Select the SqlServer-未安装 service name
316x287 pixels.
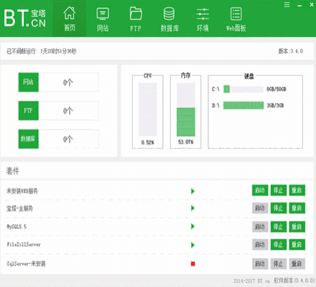[26, 264]
